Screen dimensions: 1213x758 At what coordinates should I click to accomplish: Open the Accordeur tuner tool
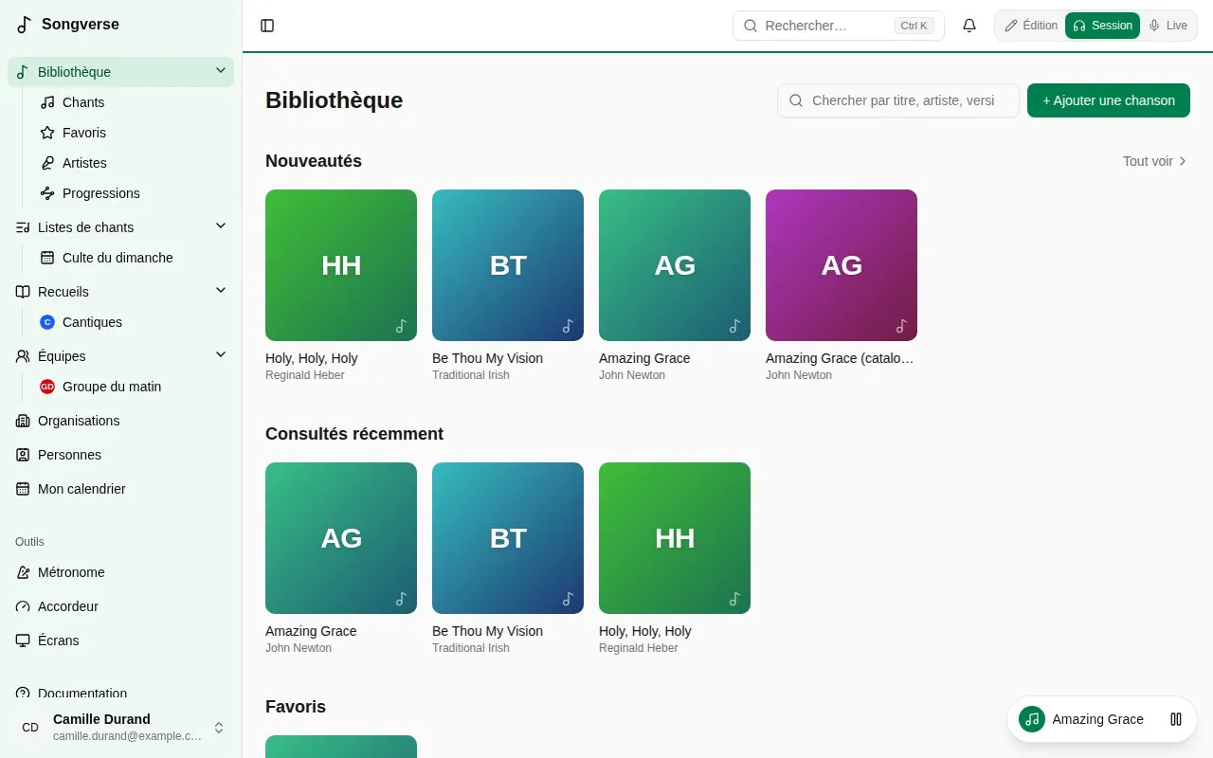point(120,606)
